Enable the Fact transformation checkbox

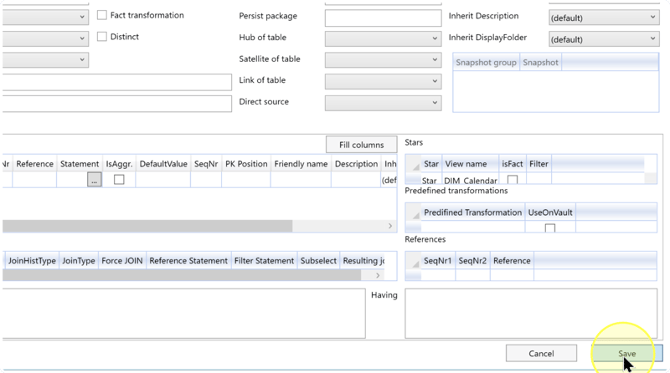(x=101, y=15)
